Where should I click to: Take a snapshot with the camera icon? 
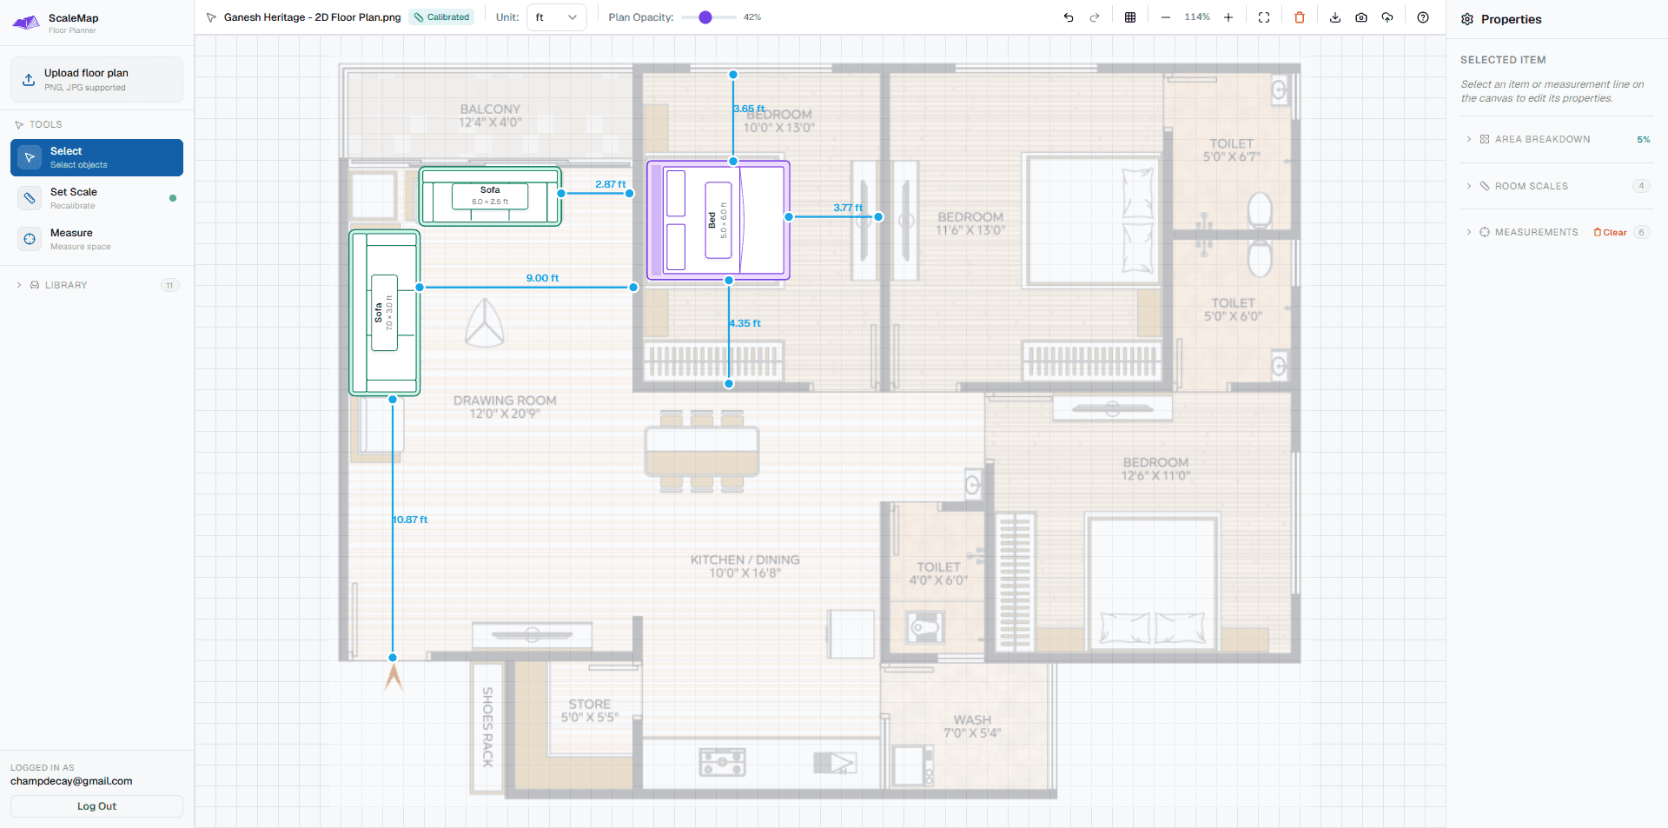coord(1361,17)
